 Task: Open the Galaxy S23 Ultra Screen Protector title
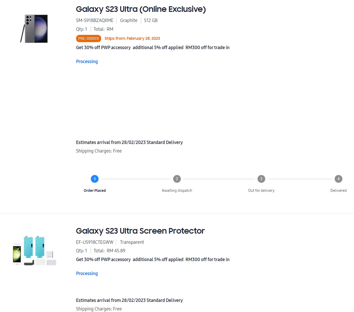(x=140, y=231)
